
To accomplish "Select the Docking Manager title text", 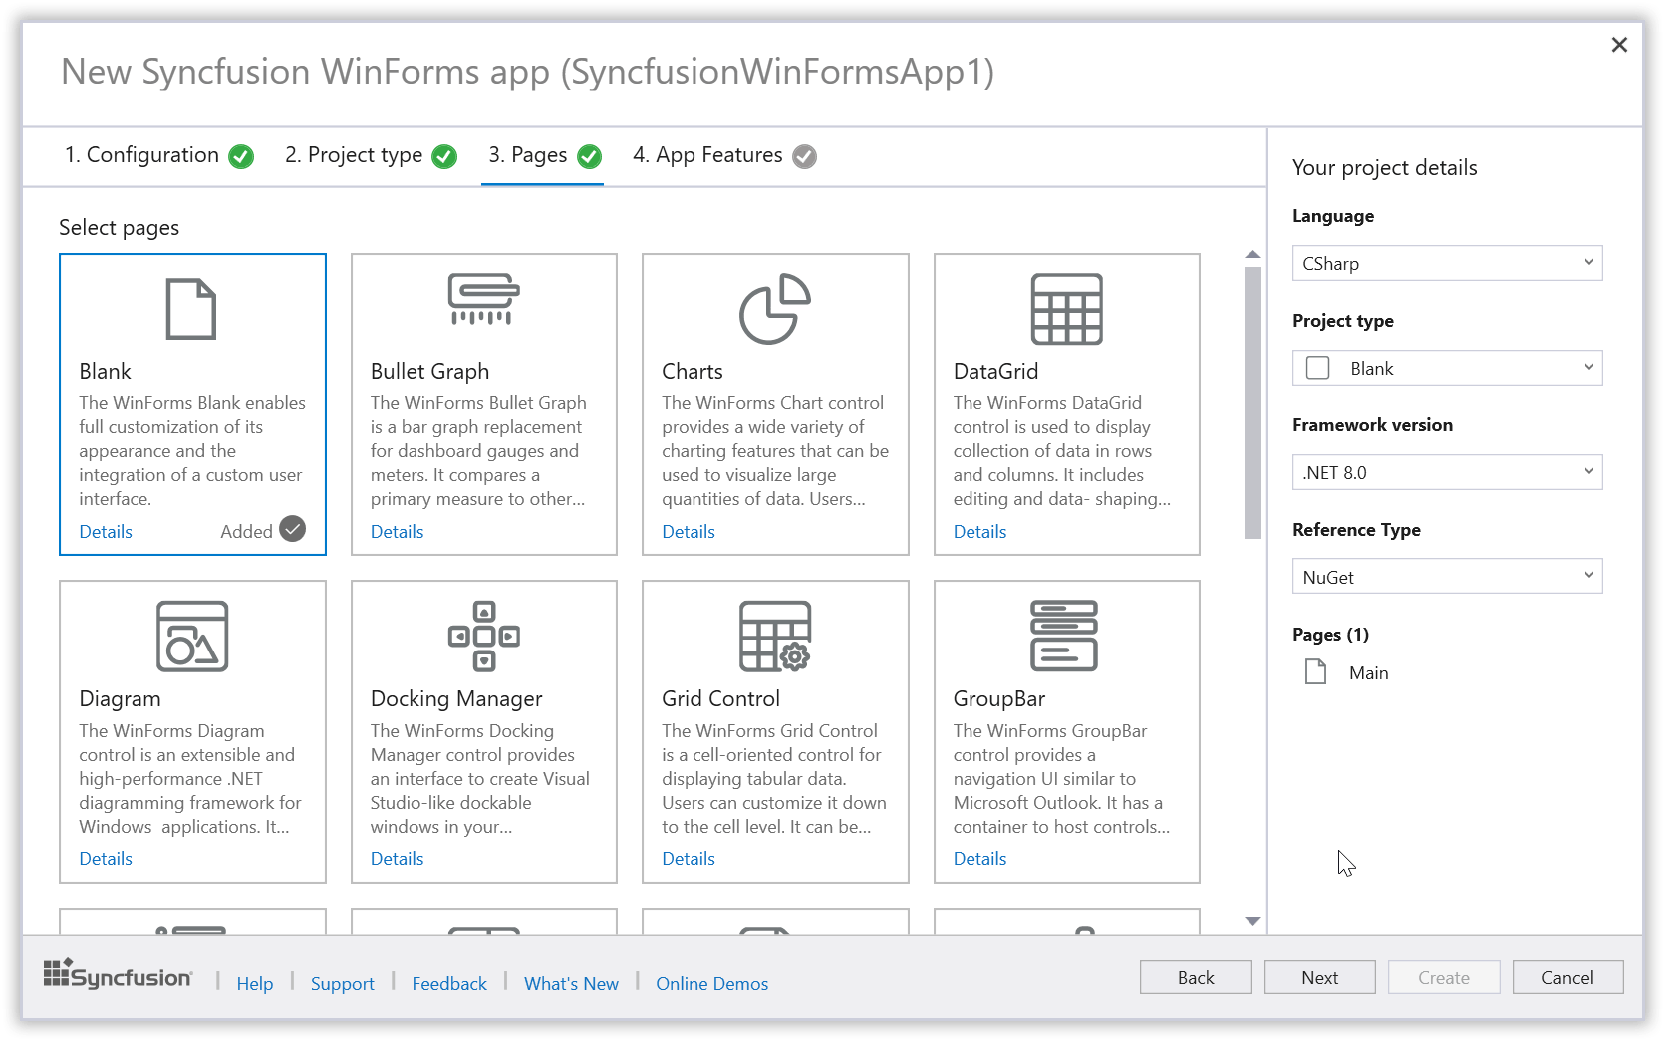I will [456, 698].
